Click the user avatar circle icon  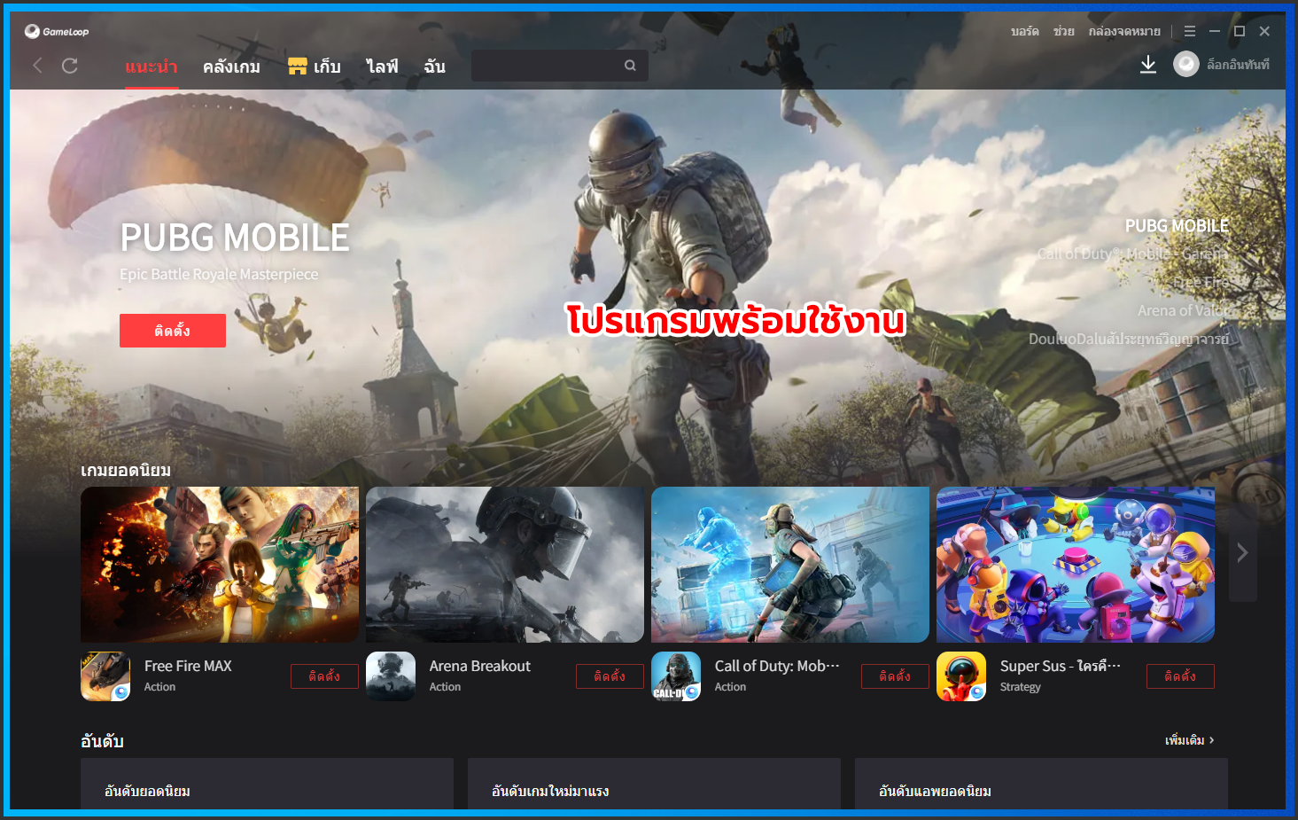click(x=1185, y=64)
